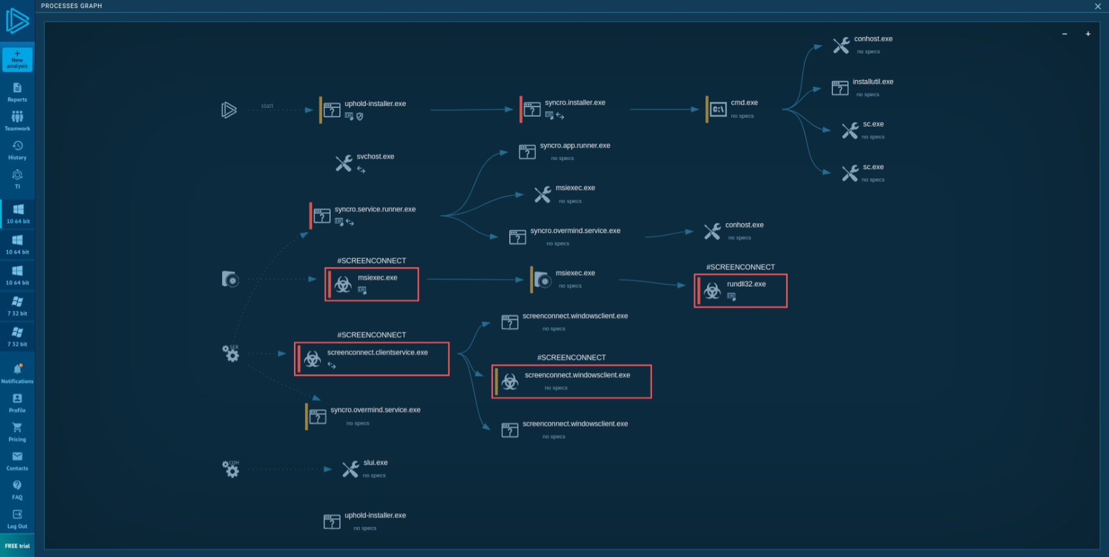Select the conhost.exe node beside overmind service
Image resolution: width=1109 pixels, height=557 pixels.
(x=734, y=231)
